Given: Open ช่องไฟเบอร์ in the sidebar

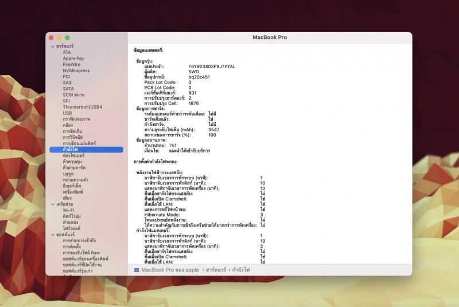Looking at the screenshot, I should (73, 156).
